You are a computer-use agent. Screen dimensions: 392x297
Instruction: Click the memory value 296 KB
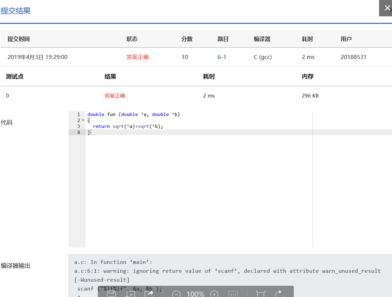click(310, 96)
